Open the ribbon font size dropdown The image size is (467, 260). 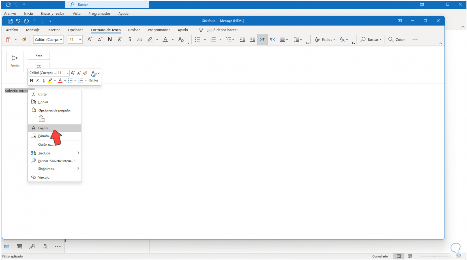(x=80, y=39)
